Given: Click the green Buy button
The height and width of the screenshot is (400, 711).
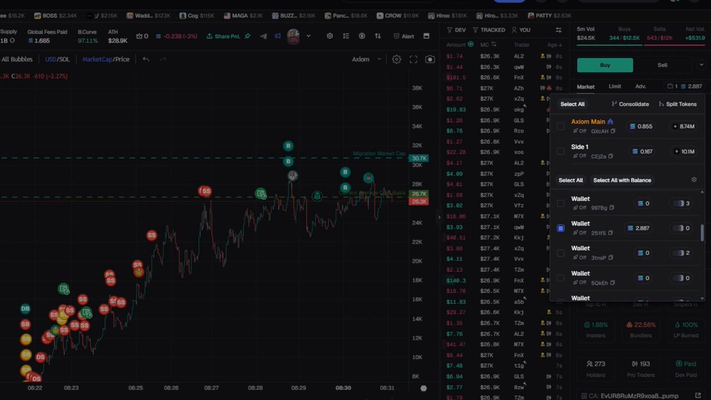Looking at the screenshot, I should [605, 65].
